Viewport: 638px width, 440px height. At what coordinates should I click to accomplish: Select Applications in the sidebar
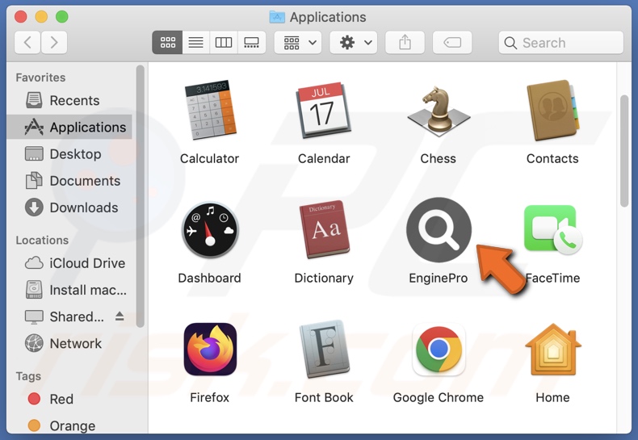69,128
